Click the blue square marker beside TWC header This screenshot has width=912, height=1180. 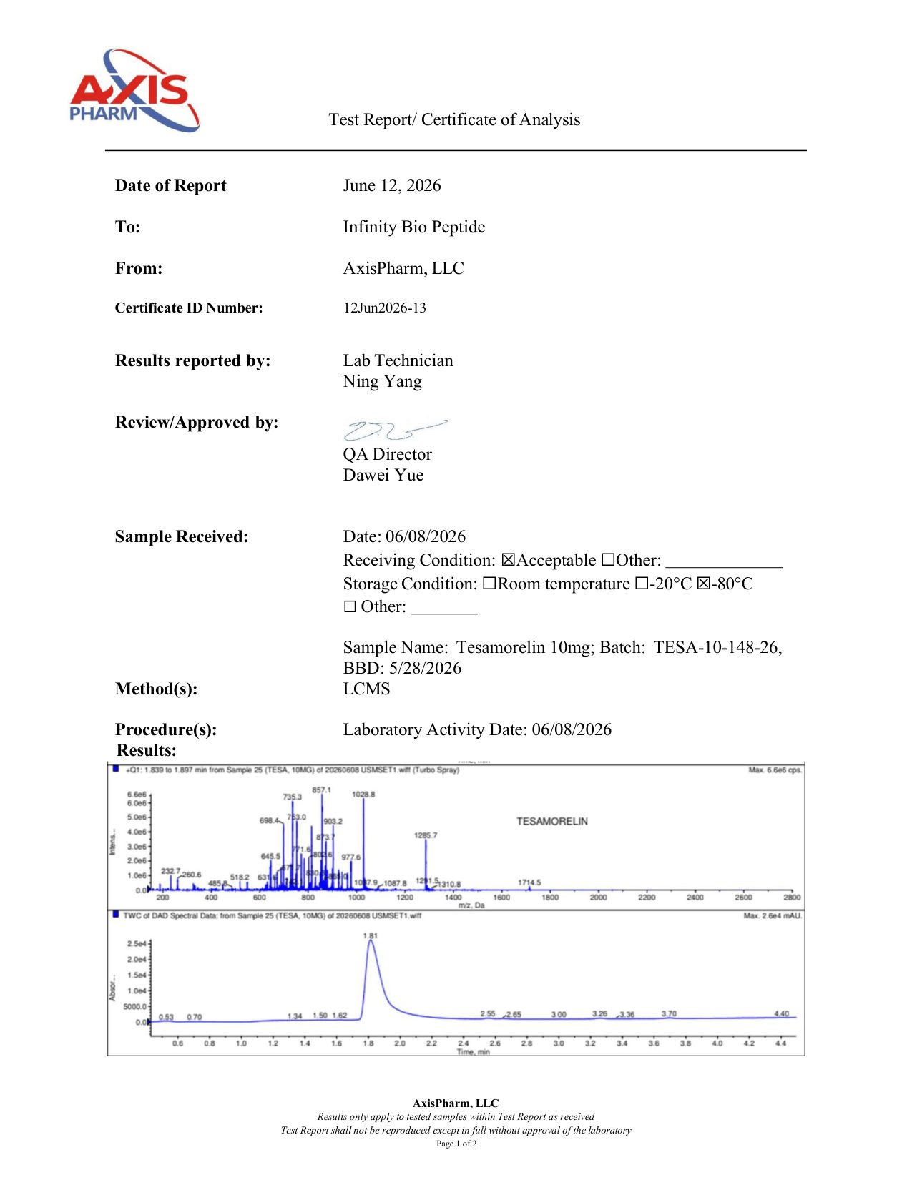click(116, 914)
